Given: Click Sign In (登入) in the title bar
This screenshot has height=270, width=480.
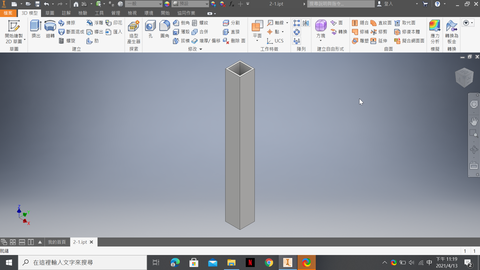Looking at the screenshot, I should point(385,4).
